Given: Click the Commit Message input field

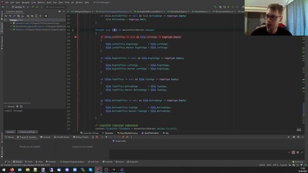Looking at the screenshot, I should (35, 119).
